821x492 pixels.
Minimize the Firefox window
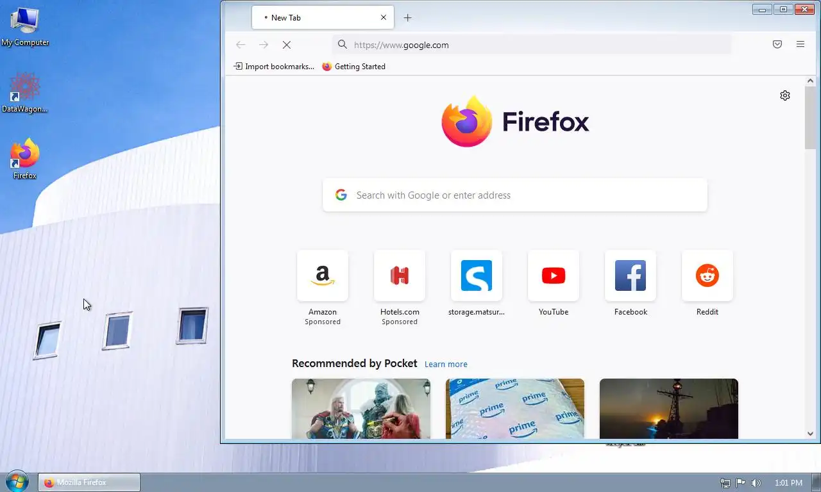point(762,9)
